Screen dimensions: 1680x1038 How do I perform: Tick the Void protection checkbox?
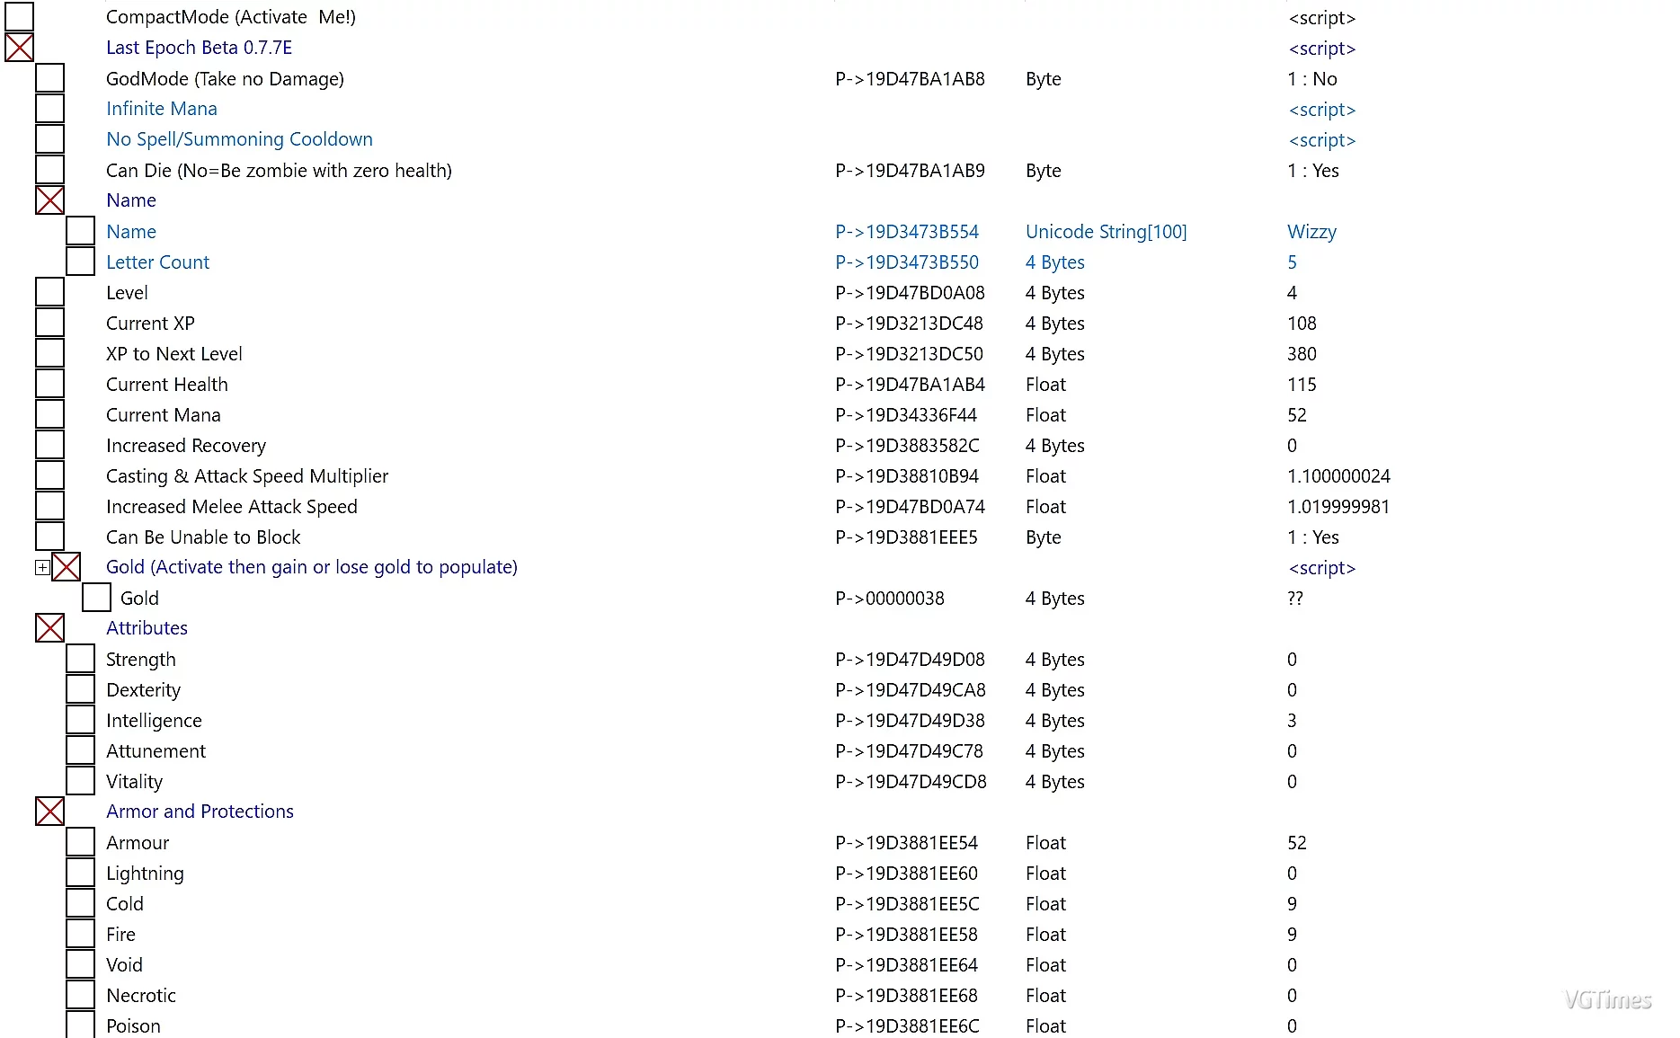pos(80,964)
